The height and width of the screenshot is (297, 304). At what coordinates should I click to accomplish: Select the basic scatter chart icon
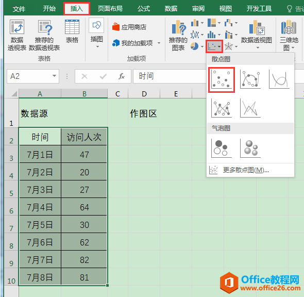click(x=222, y=80)
